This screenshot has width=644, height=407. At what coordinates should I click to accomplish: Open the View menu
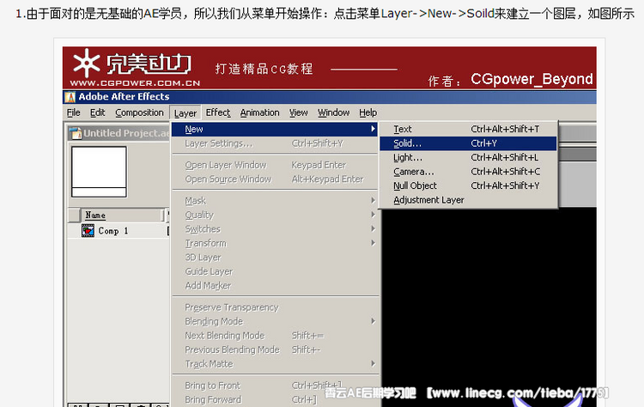298,112
